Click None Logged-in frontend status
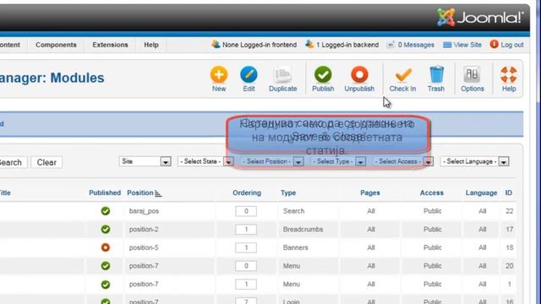 254,45
